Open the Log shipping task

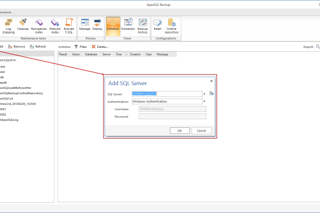[x=9, y=26]
